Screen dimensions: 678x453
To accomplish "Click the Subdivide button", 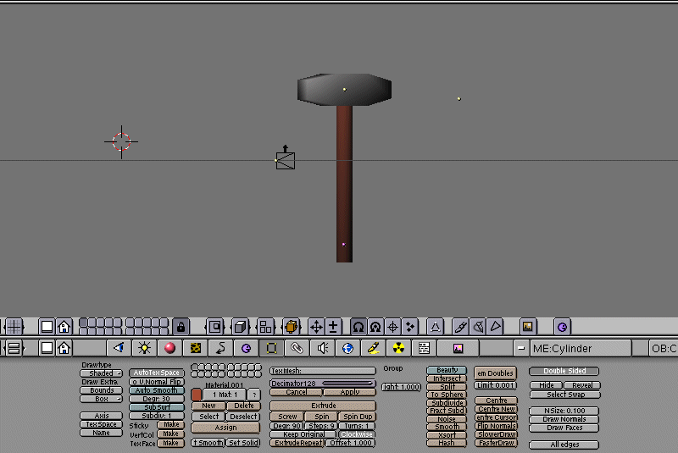I will coord(447,403).
